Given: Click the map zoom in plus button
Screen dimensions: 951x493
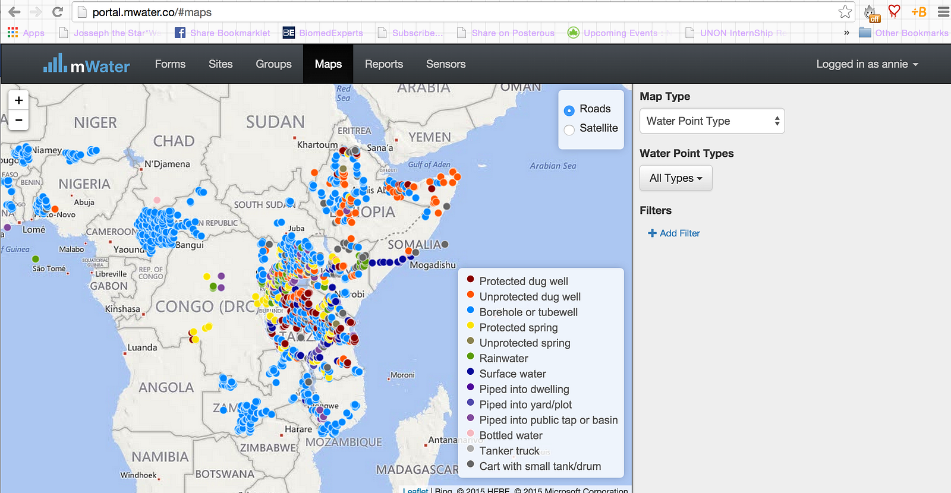Looking at the screenshot, I should (x=19, y=100).
